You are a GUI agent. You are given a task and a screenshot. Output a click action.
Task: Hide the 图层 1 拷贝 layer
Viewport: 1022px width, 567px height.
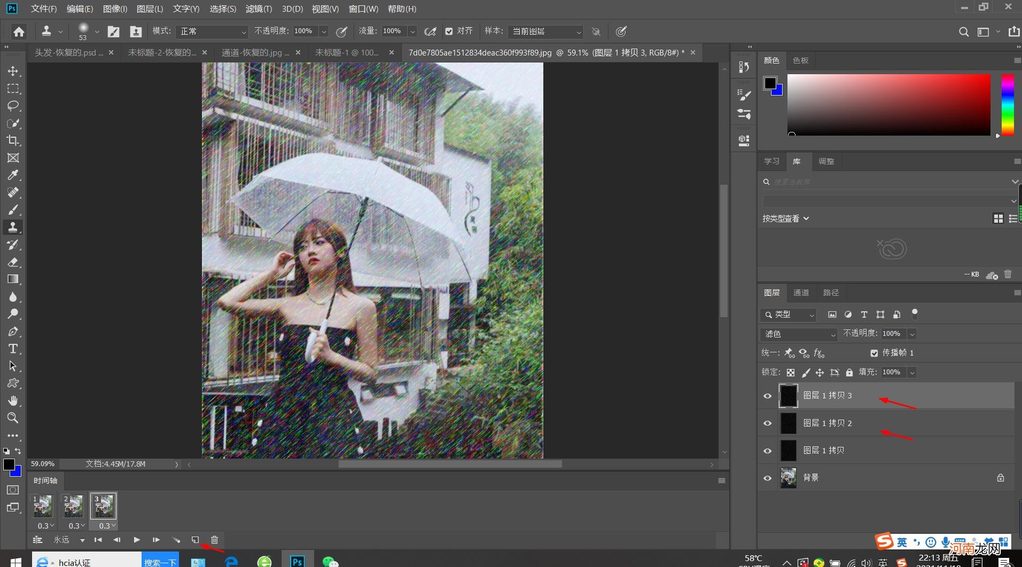(768, 451)
